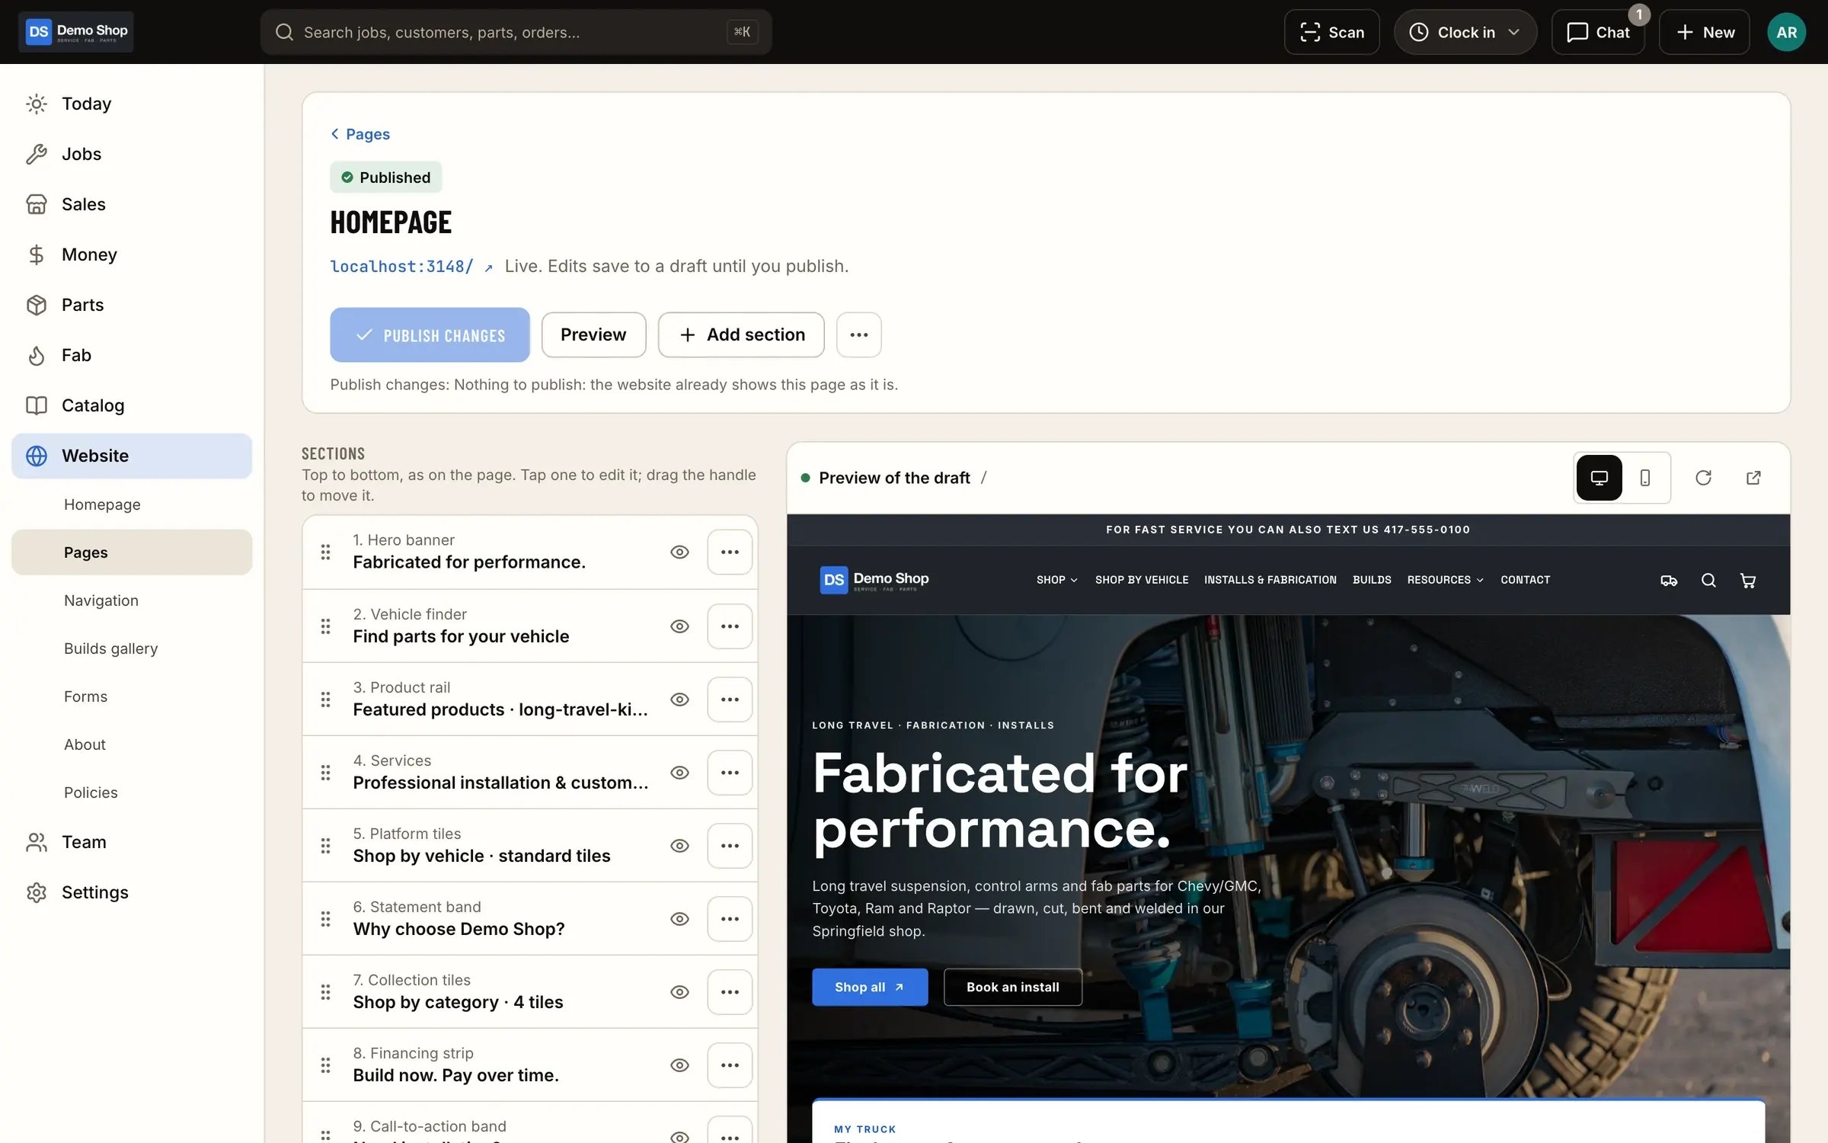Open more options for Services section
Viewport: 1828px width, 1143px height.
pyautogui.click(x=730, y=773)
